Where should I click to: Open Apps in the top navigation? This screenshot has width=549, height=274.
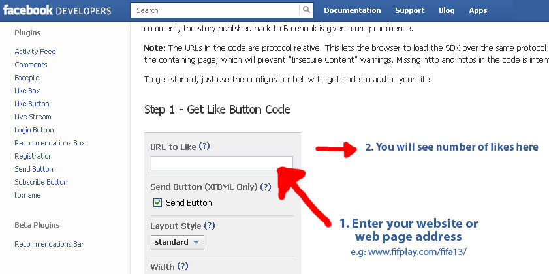[x=478, y=10]
